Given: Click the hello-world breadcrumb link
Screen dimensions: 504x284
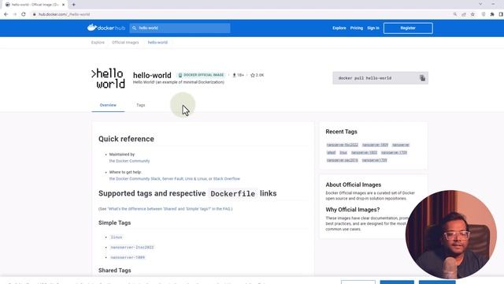Looking at the screenshot, I should 157,43.
